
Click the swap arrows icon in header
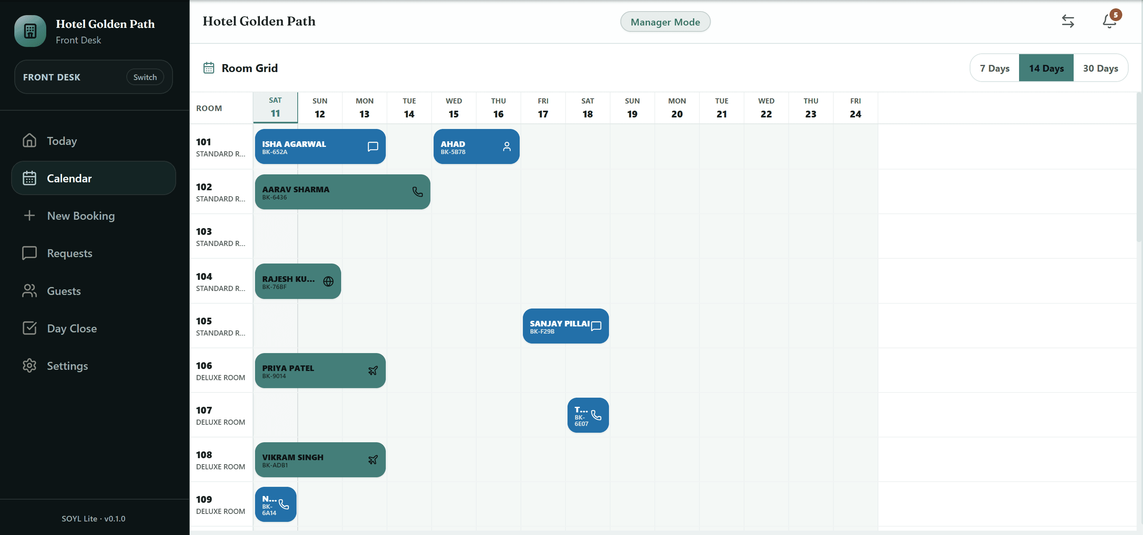coord(1068,21)
